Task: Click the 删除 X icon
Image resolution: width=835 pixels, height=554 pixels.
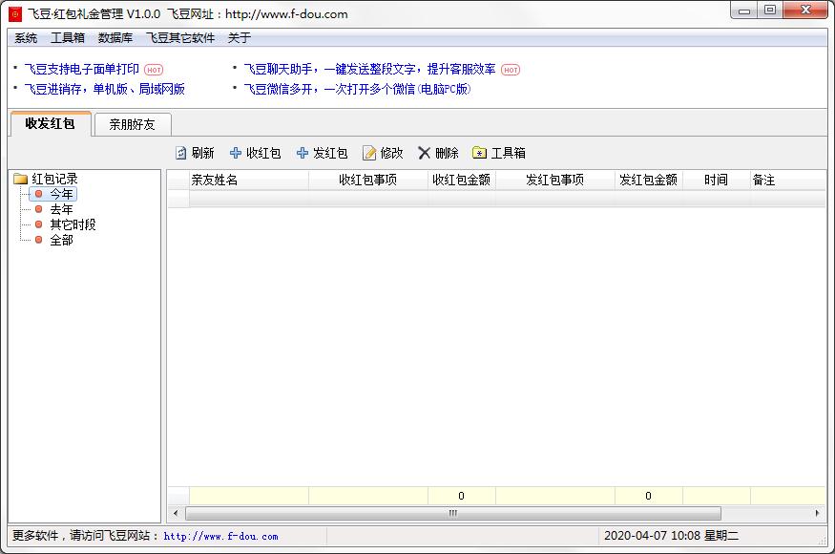Action: [x=424, y=153]
